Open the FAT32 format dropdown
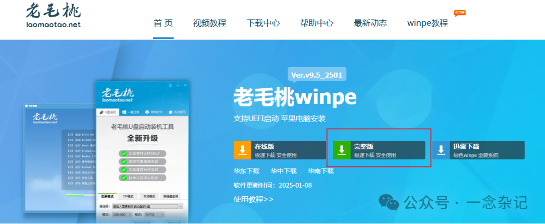This screenshot has width=545, height=224. point(154,215)
